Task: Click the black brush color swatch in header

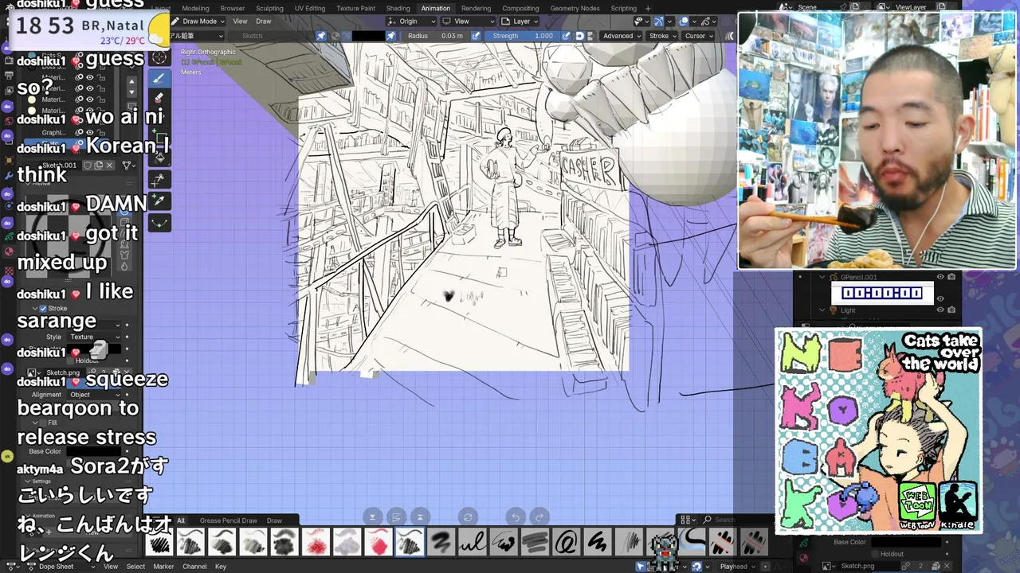Action: point(368,36)
